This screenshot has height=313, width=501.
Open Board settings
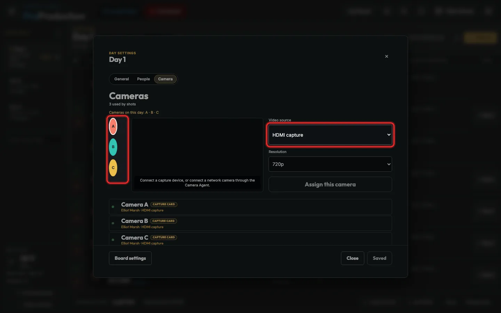[x=130, y=258]
